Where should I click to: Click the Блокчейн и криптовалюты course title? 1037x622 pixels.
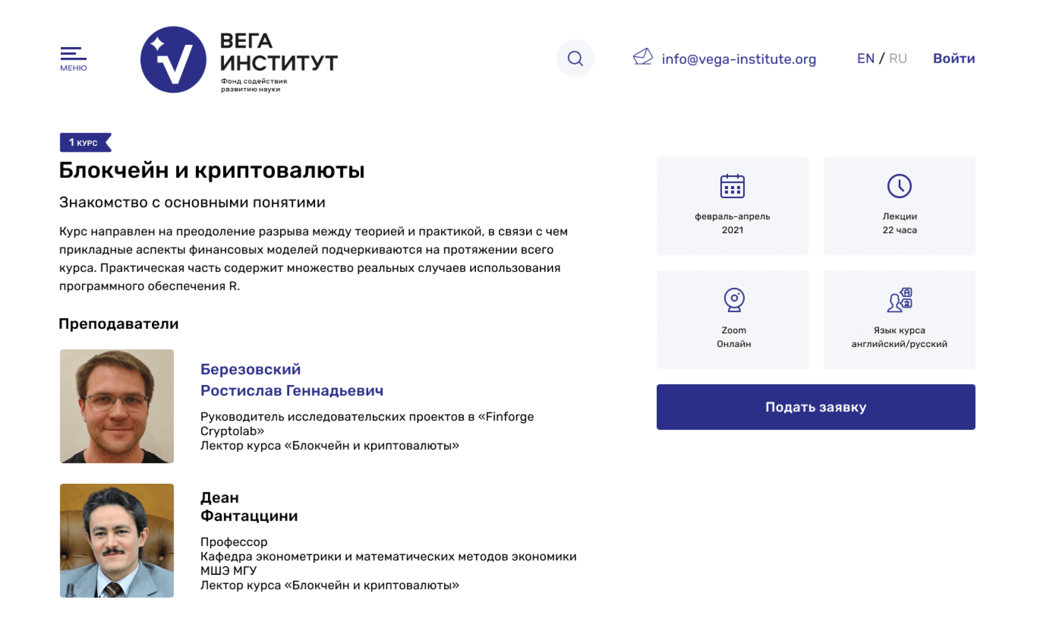[x=212, y=170]
